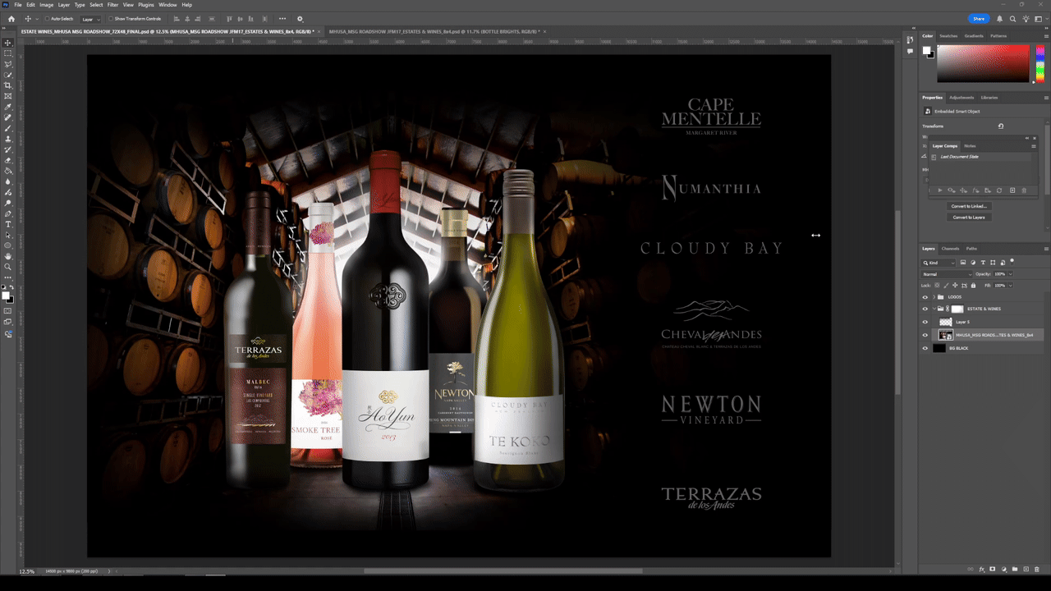Screen dimensions: 1051x591
Task: Create a new layer
Action: pos(1025,569)
